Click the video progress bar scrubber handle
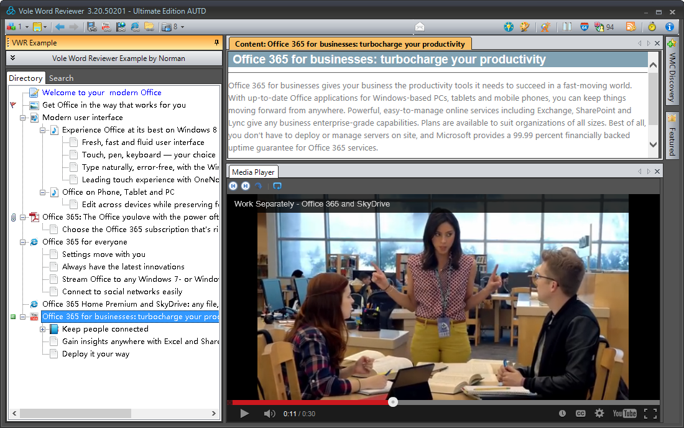 tap(393, 402)
